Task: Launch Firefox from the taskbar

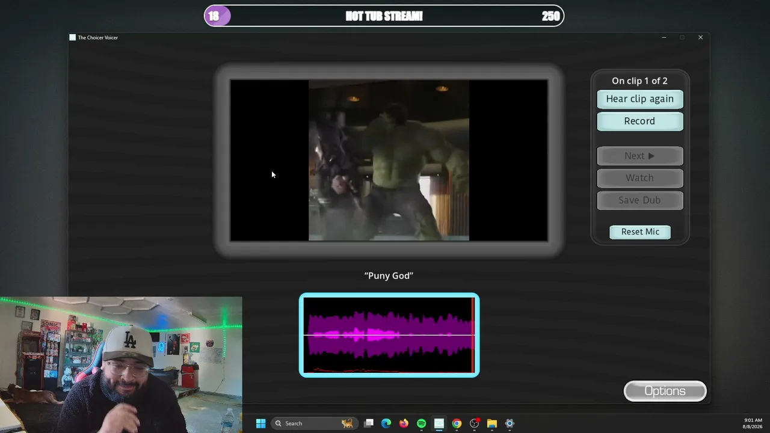Action: [x=404, y=423]
